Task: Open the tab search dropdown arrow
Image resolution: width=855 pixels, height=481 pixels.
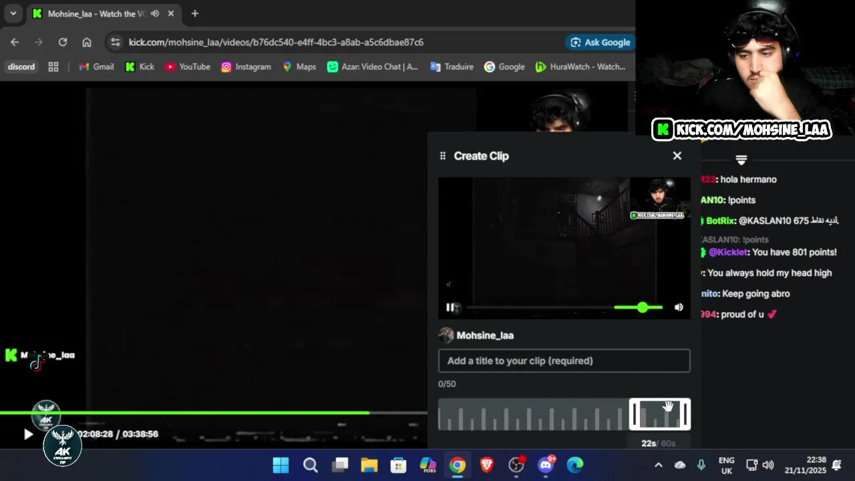Action: tap(13, 13)
